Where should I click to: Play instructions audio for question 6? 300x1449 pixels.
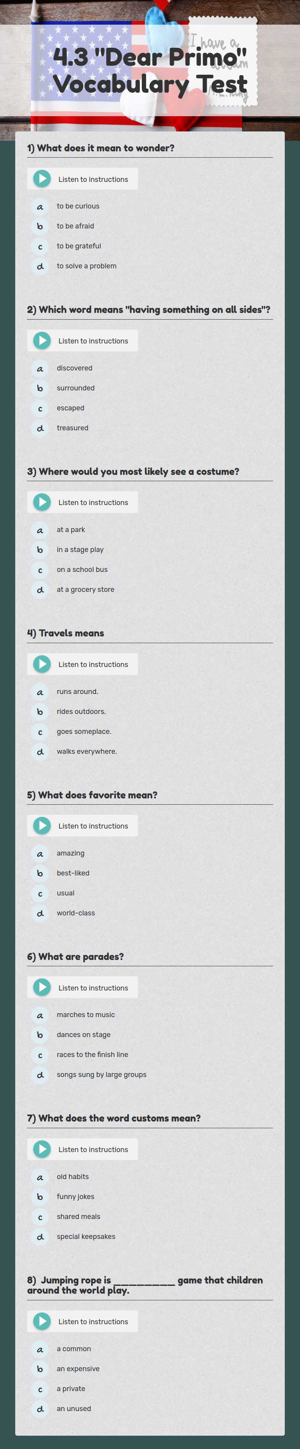[42, 987]
